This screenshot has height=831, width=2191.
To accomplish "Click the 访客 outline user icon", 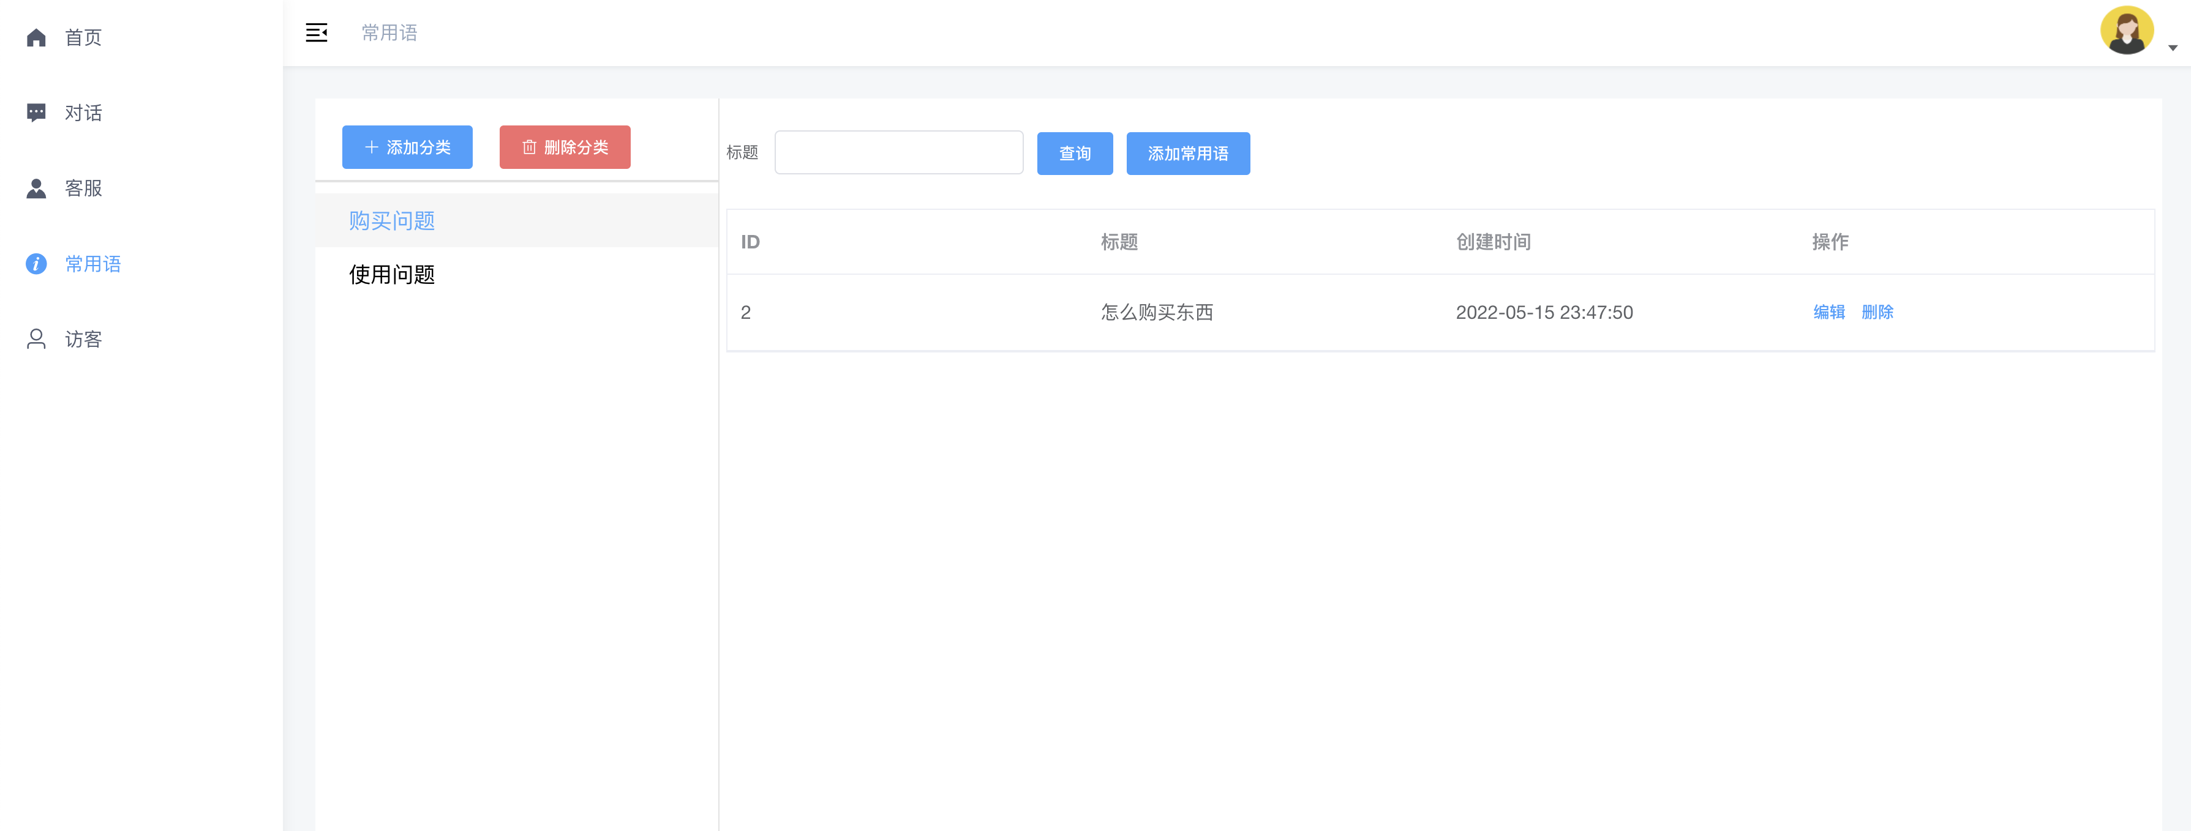I will 36,339.
